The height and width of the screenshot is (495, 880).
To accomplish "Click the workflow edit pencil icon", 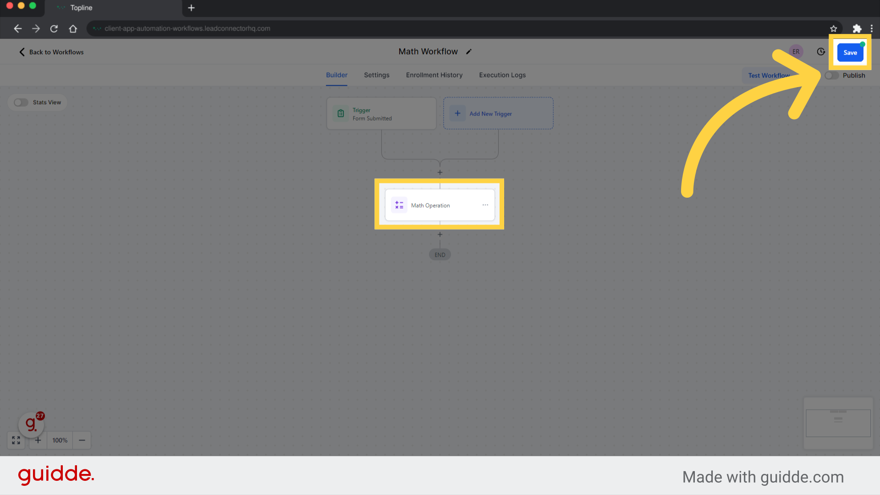I will [x=470, y=51].
